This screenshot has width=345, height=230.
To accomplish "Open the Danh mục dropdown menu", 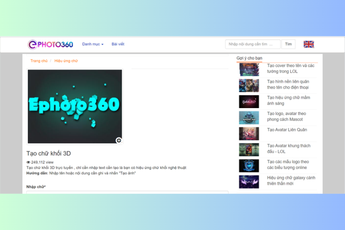I will coord(92,44).
